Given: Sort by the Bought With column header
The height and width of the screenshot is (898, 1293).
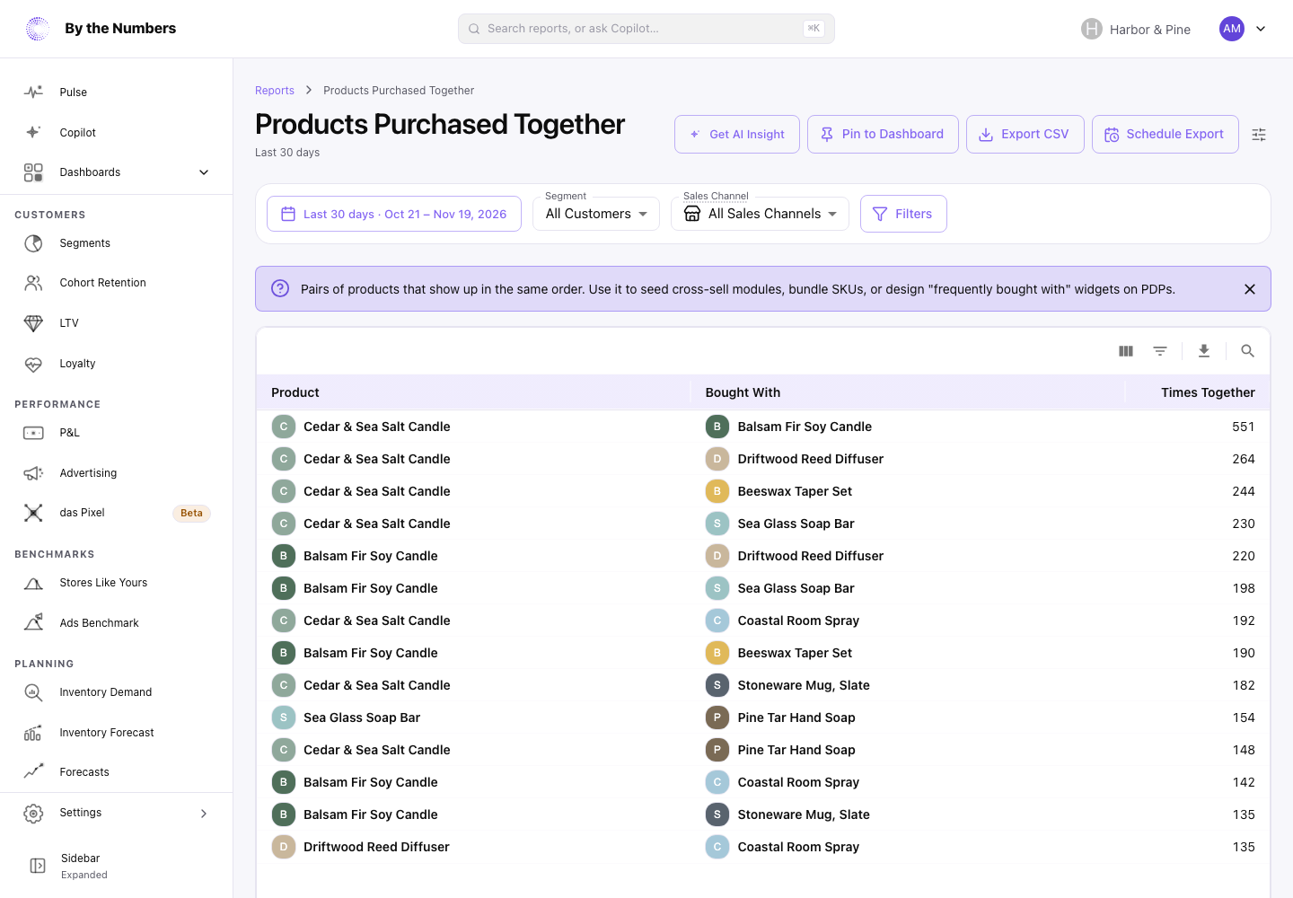Looking at the screenshot, I should [x=743, y=392].
